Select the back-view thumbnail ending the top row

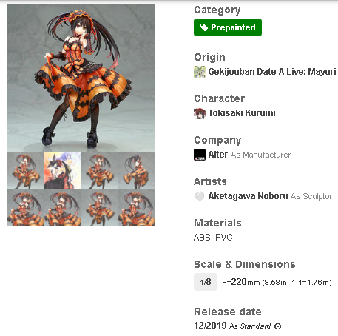click(x=137, y=170)
